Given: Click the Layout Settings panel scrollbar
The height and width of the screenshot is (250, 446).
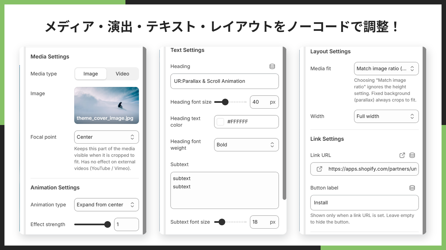Looking at the screenshot, I should (424, 141).
